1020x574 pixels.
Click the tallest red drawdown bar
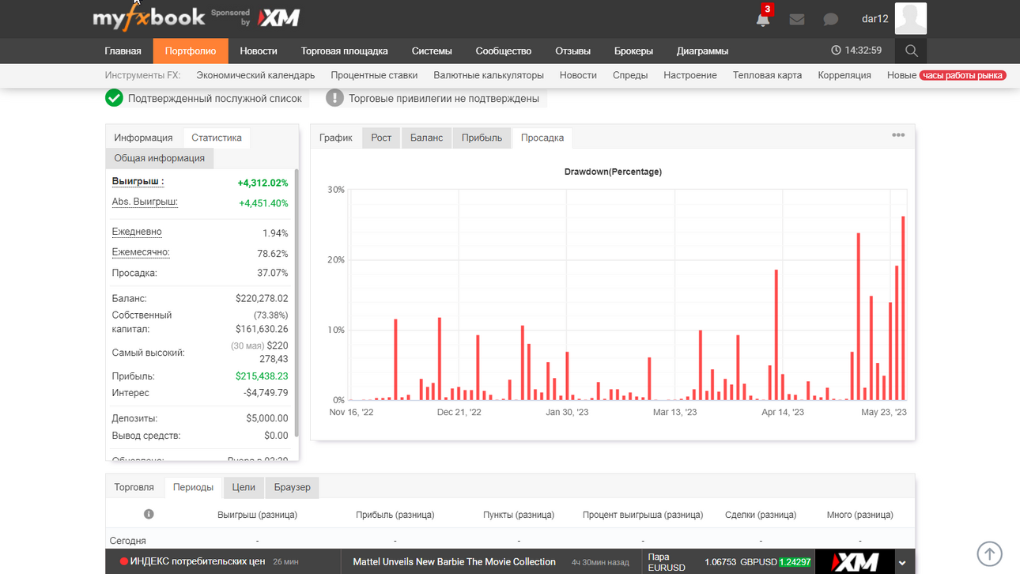903,308
